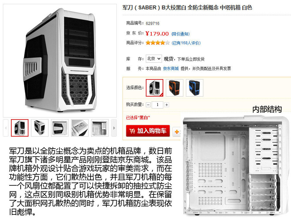Screen dimensions: 291x218
Task: Click the plus icon to increase quantity
Action: pyautogui.click(x=167, y=105)
